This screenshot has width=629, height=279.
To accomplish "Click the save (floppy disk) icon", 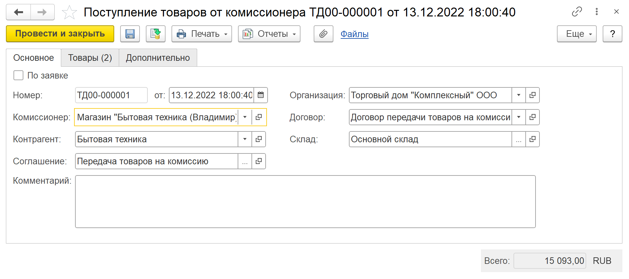I will click(x=130, y=34).
